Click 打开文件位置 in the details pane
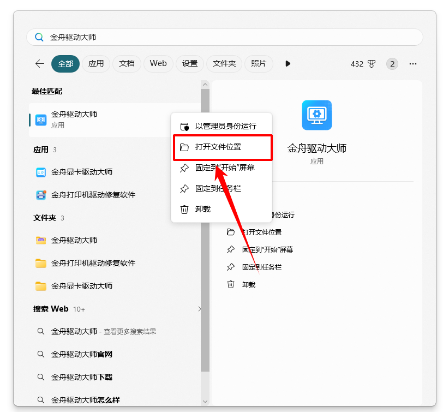 click(262, 232)
